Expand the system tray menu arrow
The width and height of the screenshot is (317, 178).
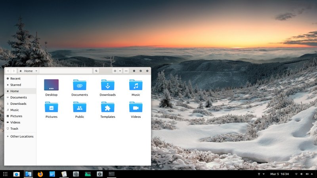click(x=312, y=174)
